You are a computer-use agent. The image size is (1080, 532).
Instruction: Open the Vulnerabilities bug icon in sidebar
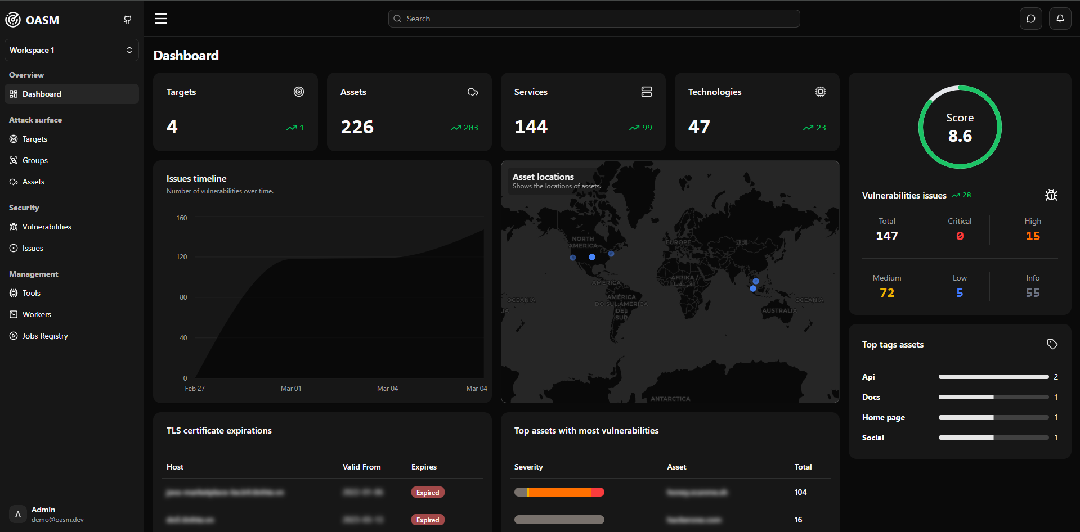(x=14, y=227)
